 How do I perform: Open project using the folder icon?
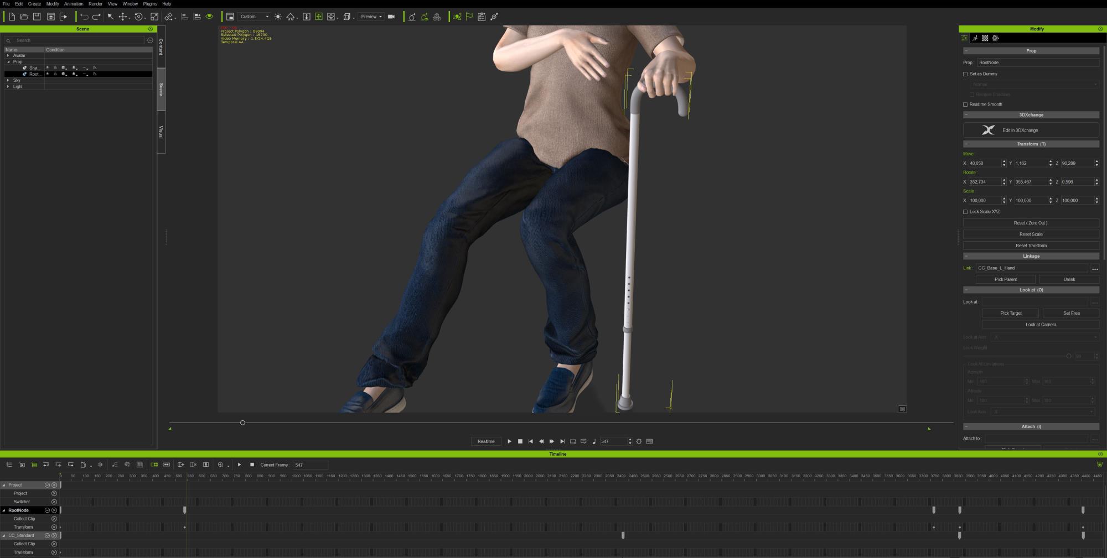pos(24,17)
